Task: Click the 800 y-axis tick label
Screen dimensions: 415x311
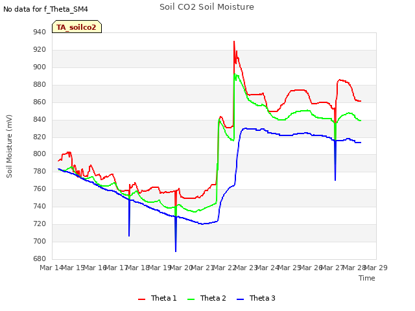Action: coord(40,154)
